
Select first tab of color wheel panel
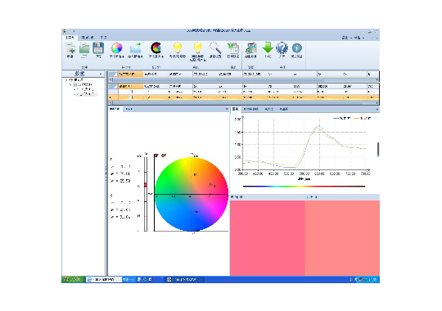[x=115, y=109]
